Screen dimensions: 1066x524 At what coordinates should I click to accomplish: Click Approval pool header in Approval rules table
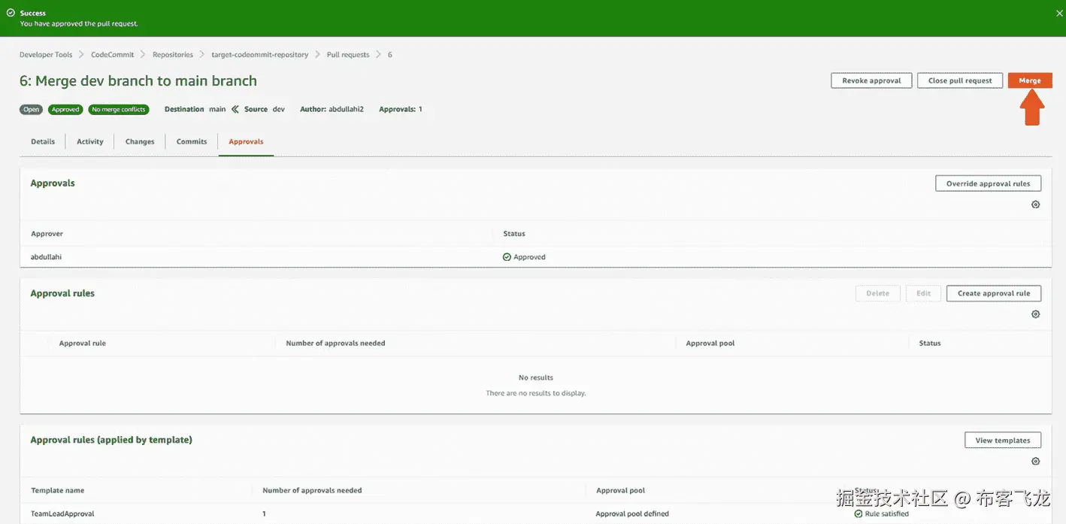click(x=710, y=344)
